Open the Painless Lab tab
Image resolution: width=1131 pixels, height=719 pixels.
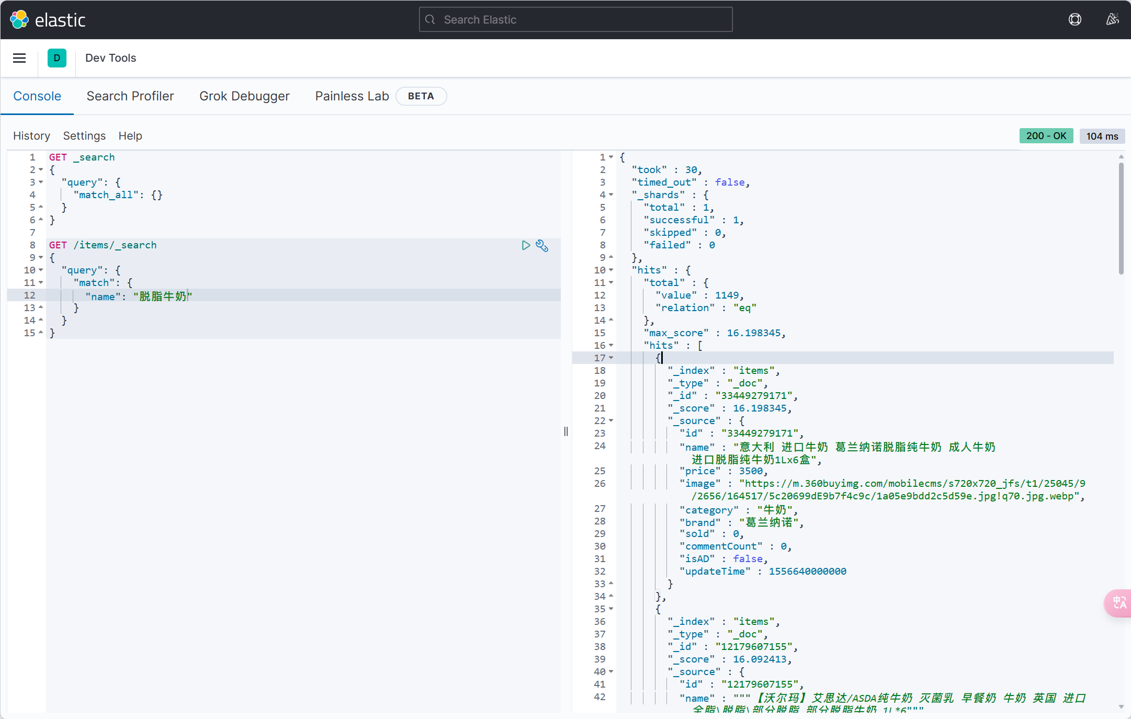[352, 96]
